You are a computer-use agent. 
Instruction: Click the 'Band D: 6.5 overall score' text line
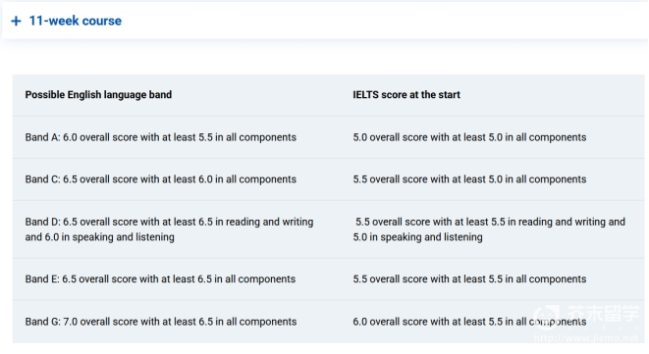[x=169, y=222]
